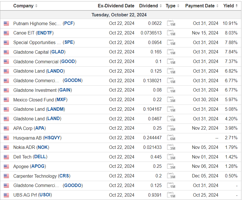Open the SPE ticker link
The width and height of the screenshot is (242, 200).
pos(69,42)
